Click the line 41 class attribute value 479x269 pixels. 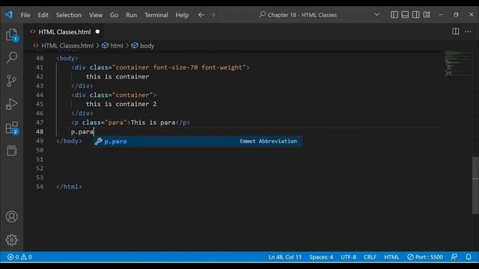click(x=179, y=67)
